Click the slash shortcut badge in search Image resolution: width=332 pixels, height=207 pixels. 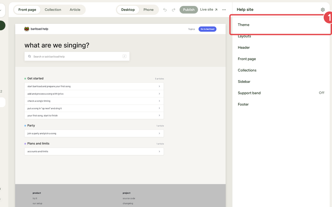[x=124, y=56]
